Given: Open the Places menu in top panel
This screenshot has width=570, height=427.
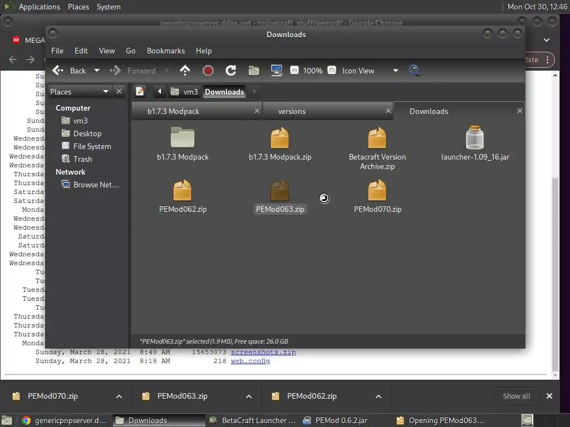Looking at the screenshot, I should [x=78, y=7].
